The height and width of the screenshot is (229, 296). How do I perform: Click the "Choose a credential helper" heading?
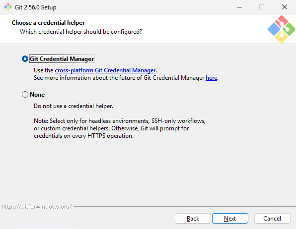48,23
